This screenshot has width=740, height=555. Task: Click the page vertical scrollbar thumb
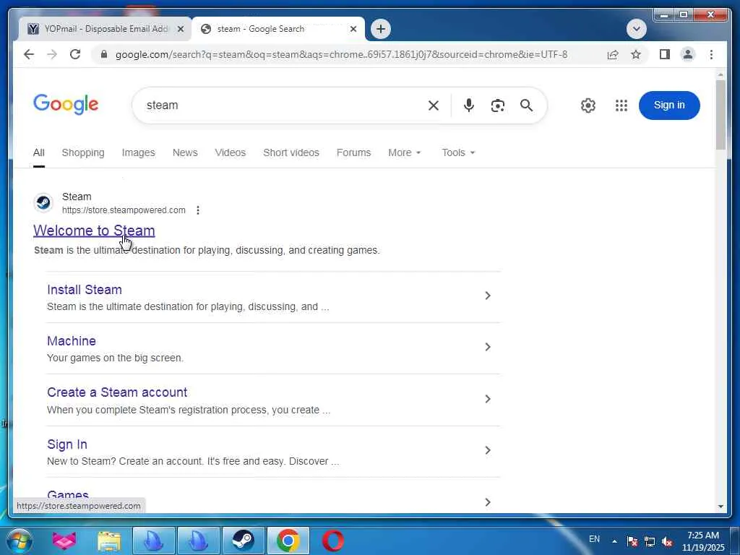pyautogui.click(x=720, y=115)
